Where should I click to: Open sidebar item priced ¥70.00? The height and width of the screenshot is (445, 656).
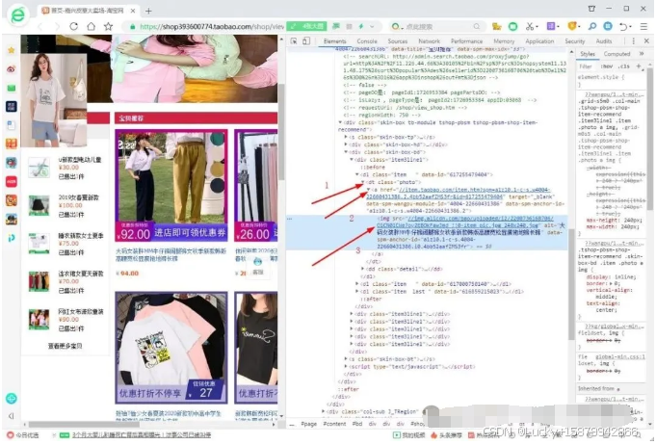click(66, 281)
